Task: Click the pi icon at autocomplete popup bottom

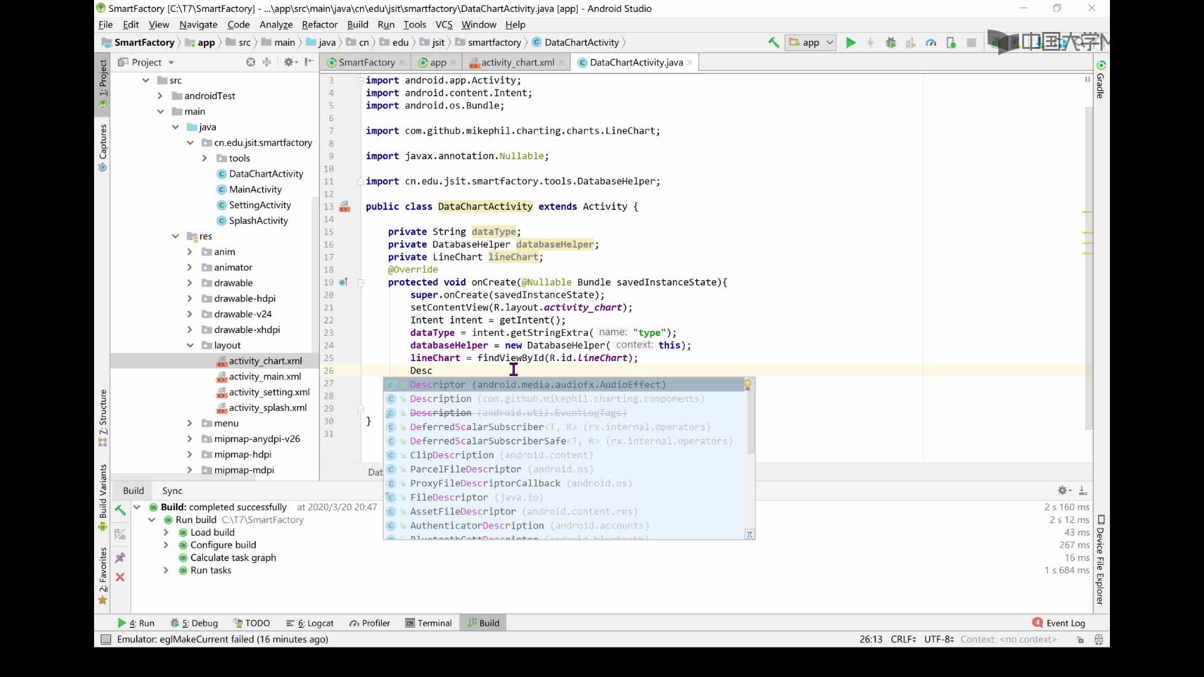Action: [x=749, y=534]
